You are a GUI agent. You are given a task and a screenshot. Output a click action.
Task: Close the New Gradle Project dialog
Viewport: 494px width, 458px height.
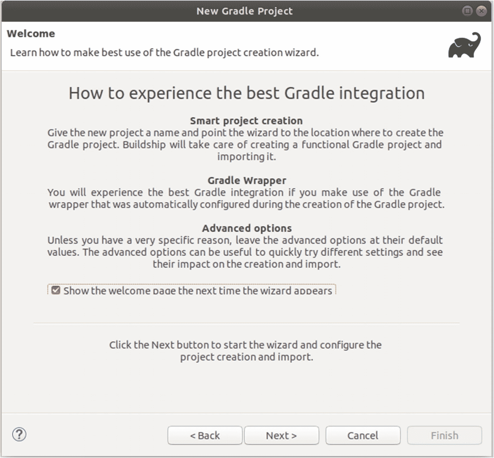pos(481,11)
